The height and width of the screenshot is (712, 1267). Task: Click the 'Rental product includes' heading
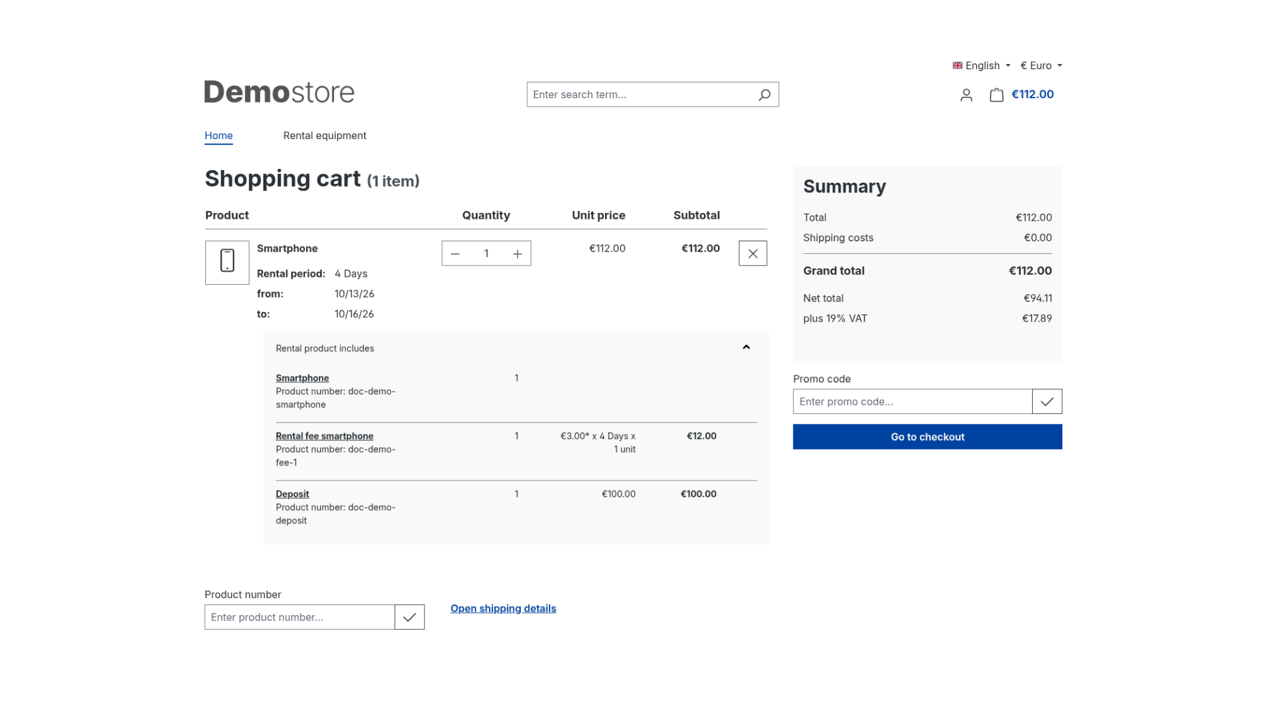click(x=325, y=348)
